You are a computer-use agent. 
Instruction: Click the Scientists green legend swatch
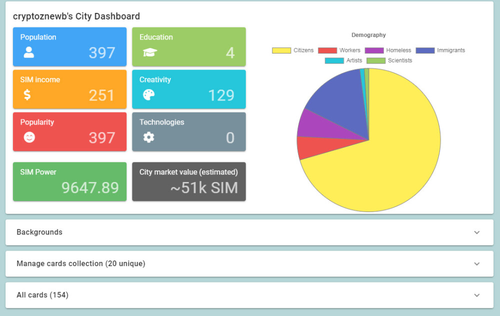[376, 60]
